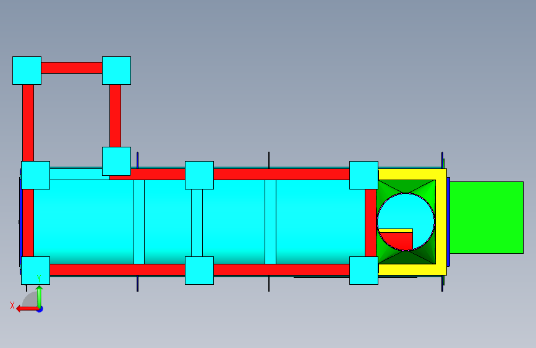Select the cyan pad touching the yellow frame's bottom-left
The width and height of the screenshot is (536, 348).
click(364, 271)
